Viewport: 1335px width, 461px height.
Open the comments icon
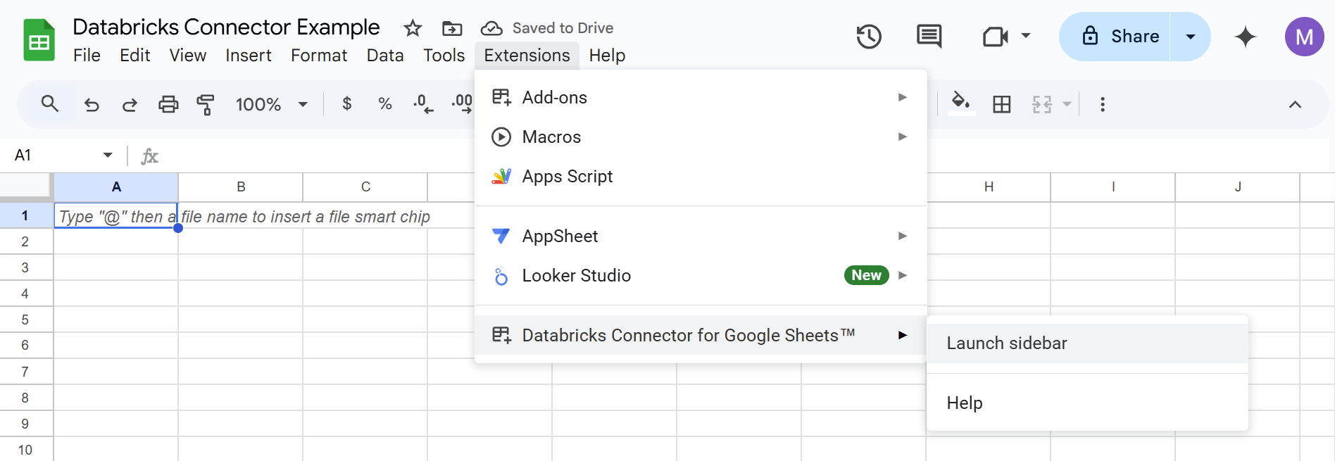pos(929,36)
